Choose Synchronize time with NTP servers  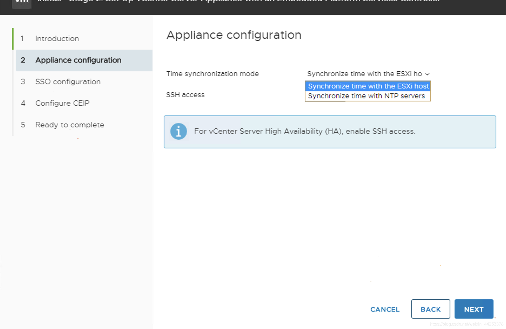pyautogui.click(x=368, y=96)
